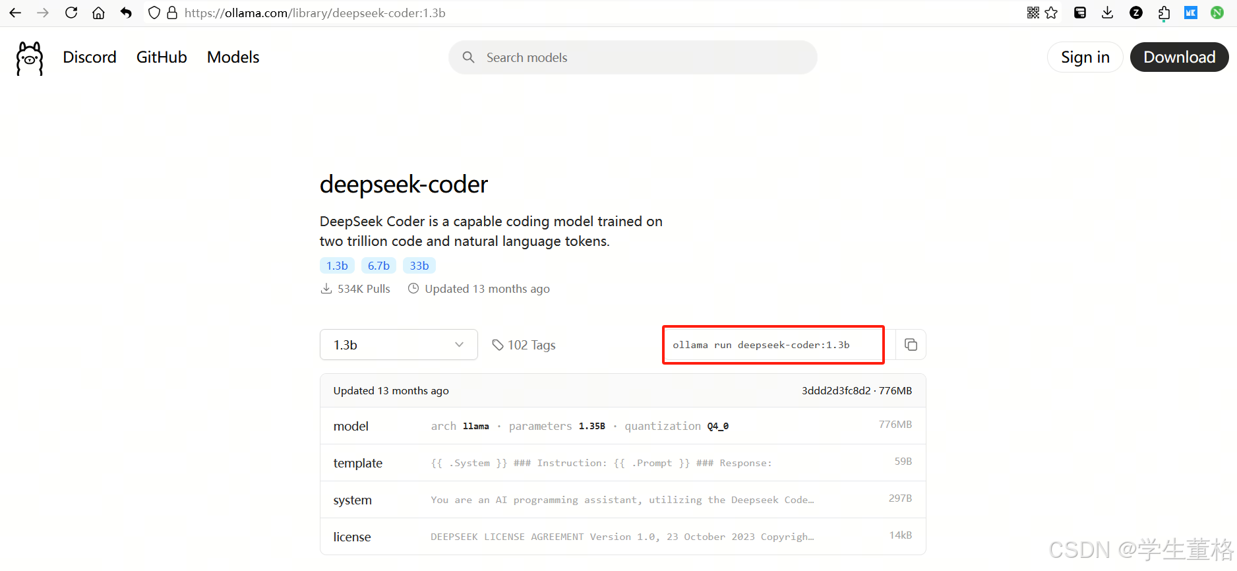The image size is (1237, 571).
Task: Select the 6.7b size tag
Action: click(378, 266)
